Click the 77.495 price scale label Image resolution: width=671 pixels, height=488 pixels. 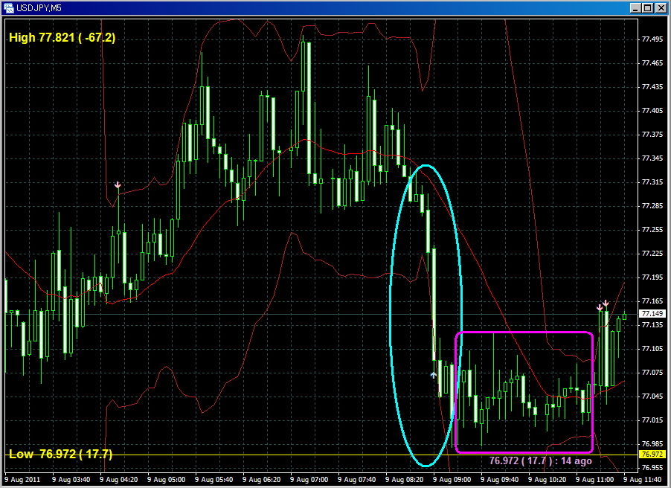click(652, 39)
